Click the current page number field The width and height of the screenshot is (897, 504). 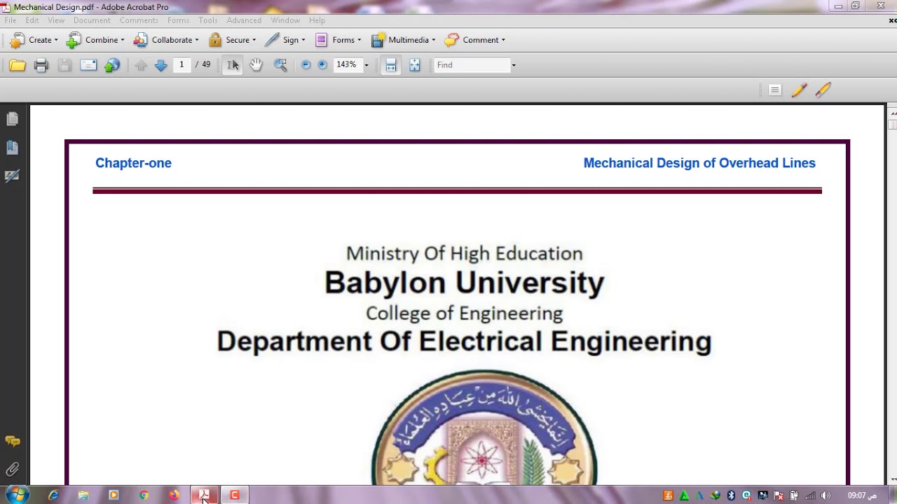pos(182,64)
